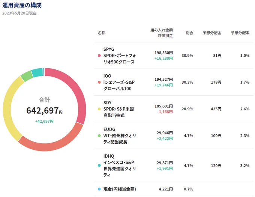The height and width of the screenshot is (197, 255).
Task: Click the 642,697円 total amount
Action: tap(44, 111)
